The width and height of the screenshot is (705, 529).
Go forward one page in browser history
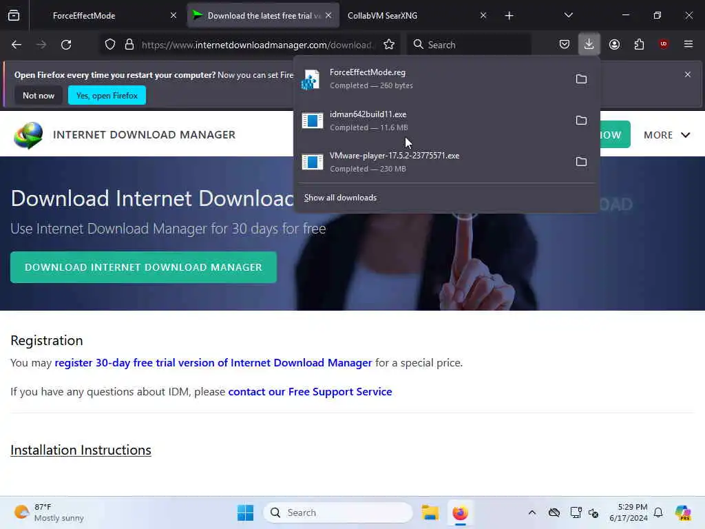point(41,45)
